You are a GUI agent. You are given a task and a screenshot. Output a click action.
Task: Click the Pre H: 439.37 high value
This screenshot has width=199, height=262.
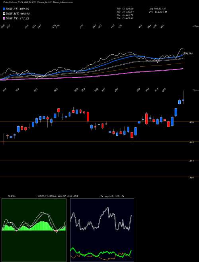click(x=125, y=12)
